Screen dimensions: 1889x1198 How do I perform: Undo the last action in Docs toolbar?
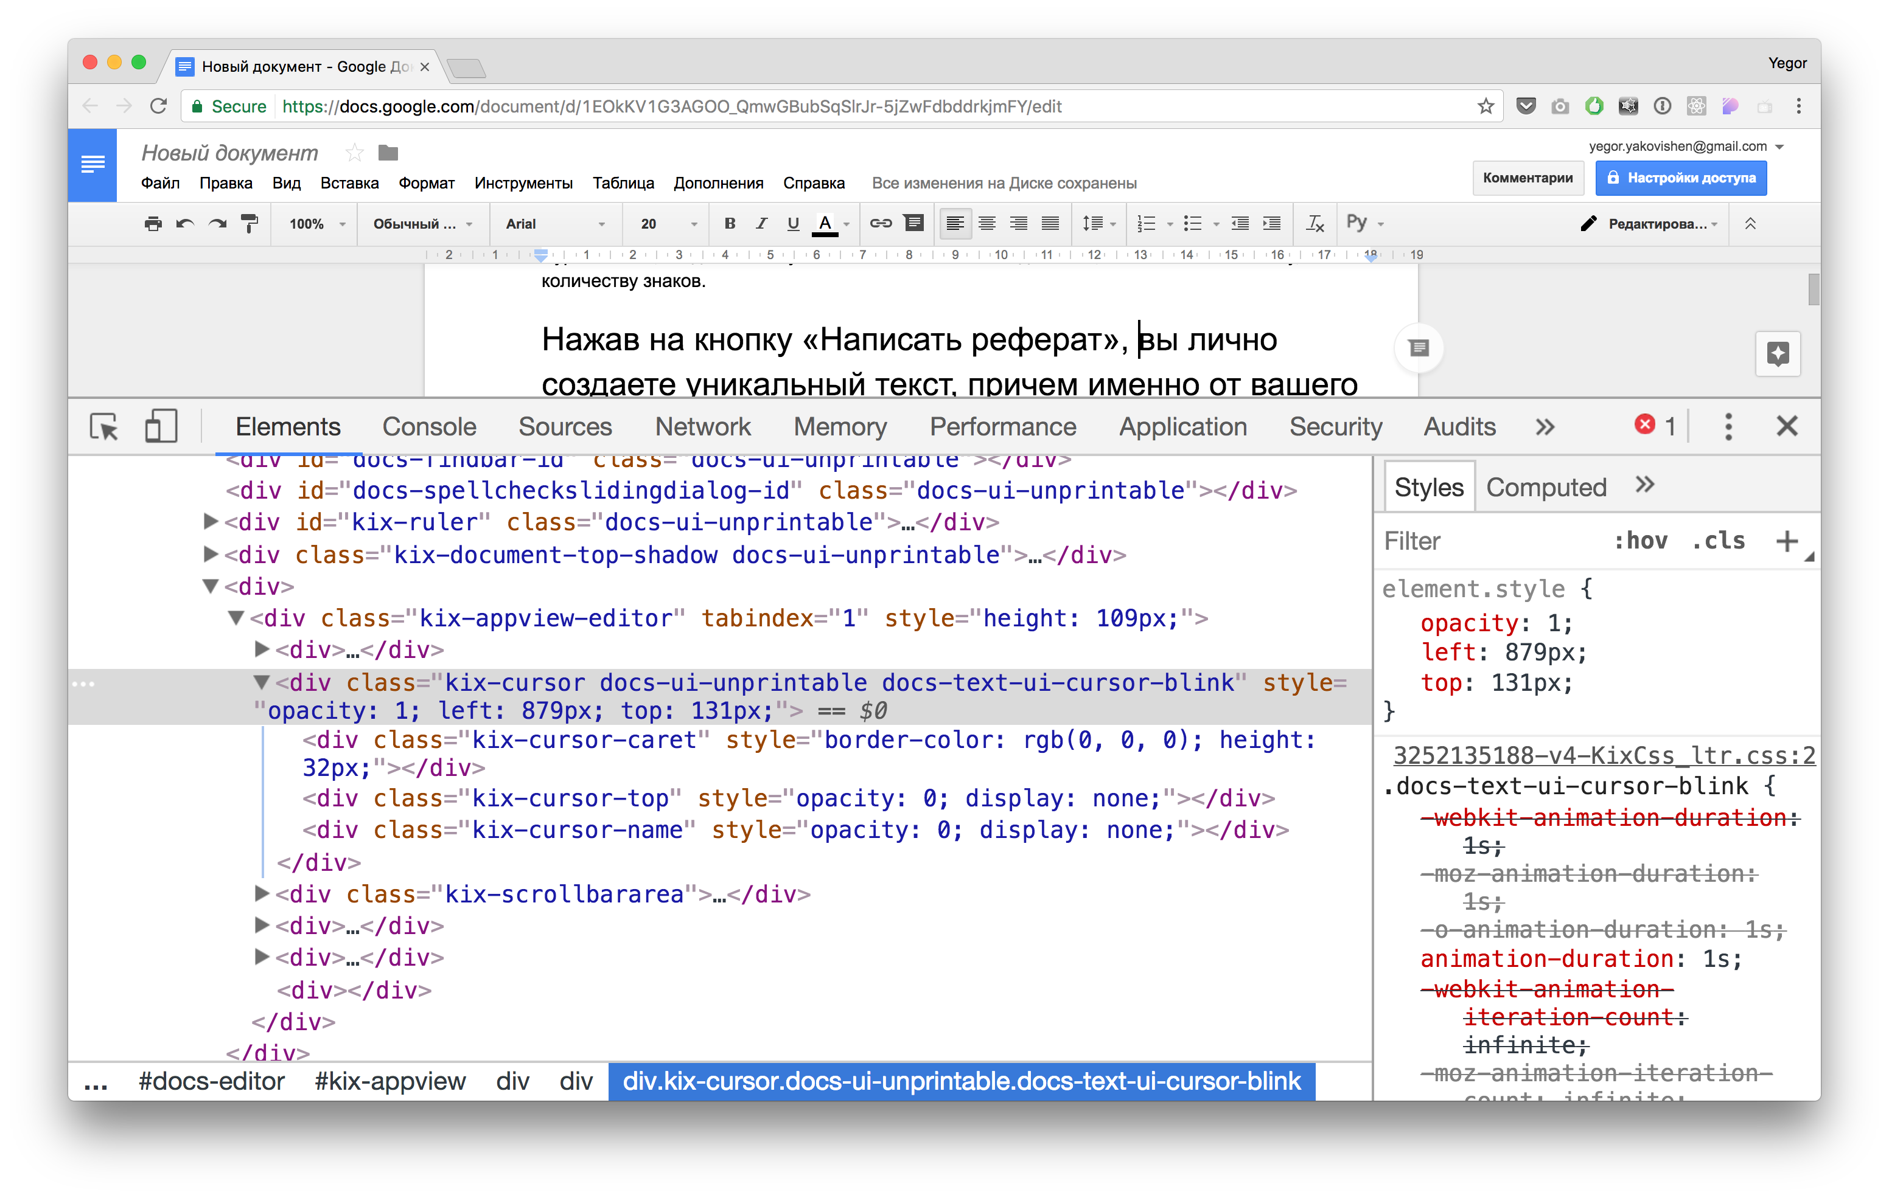185,224
